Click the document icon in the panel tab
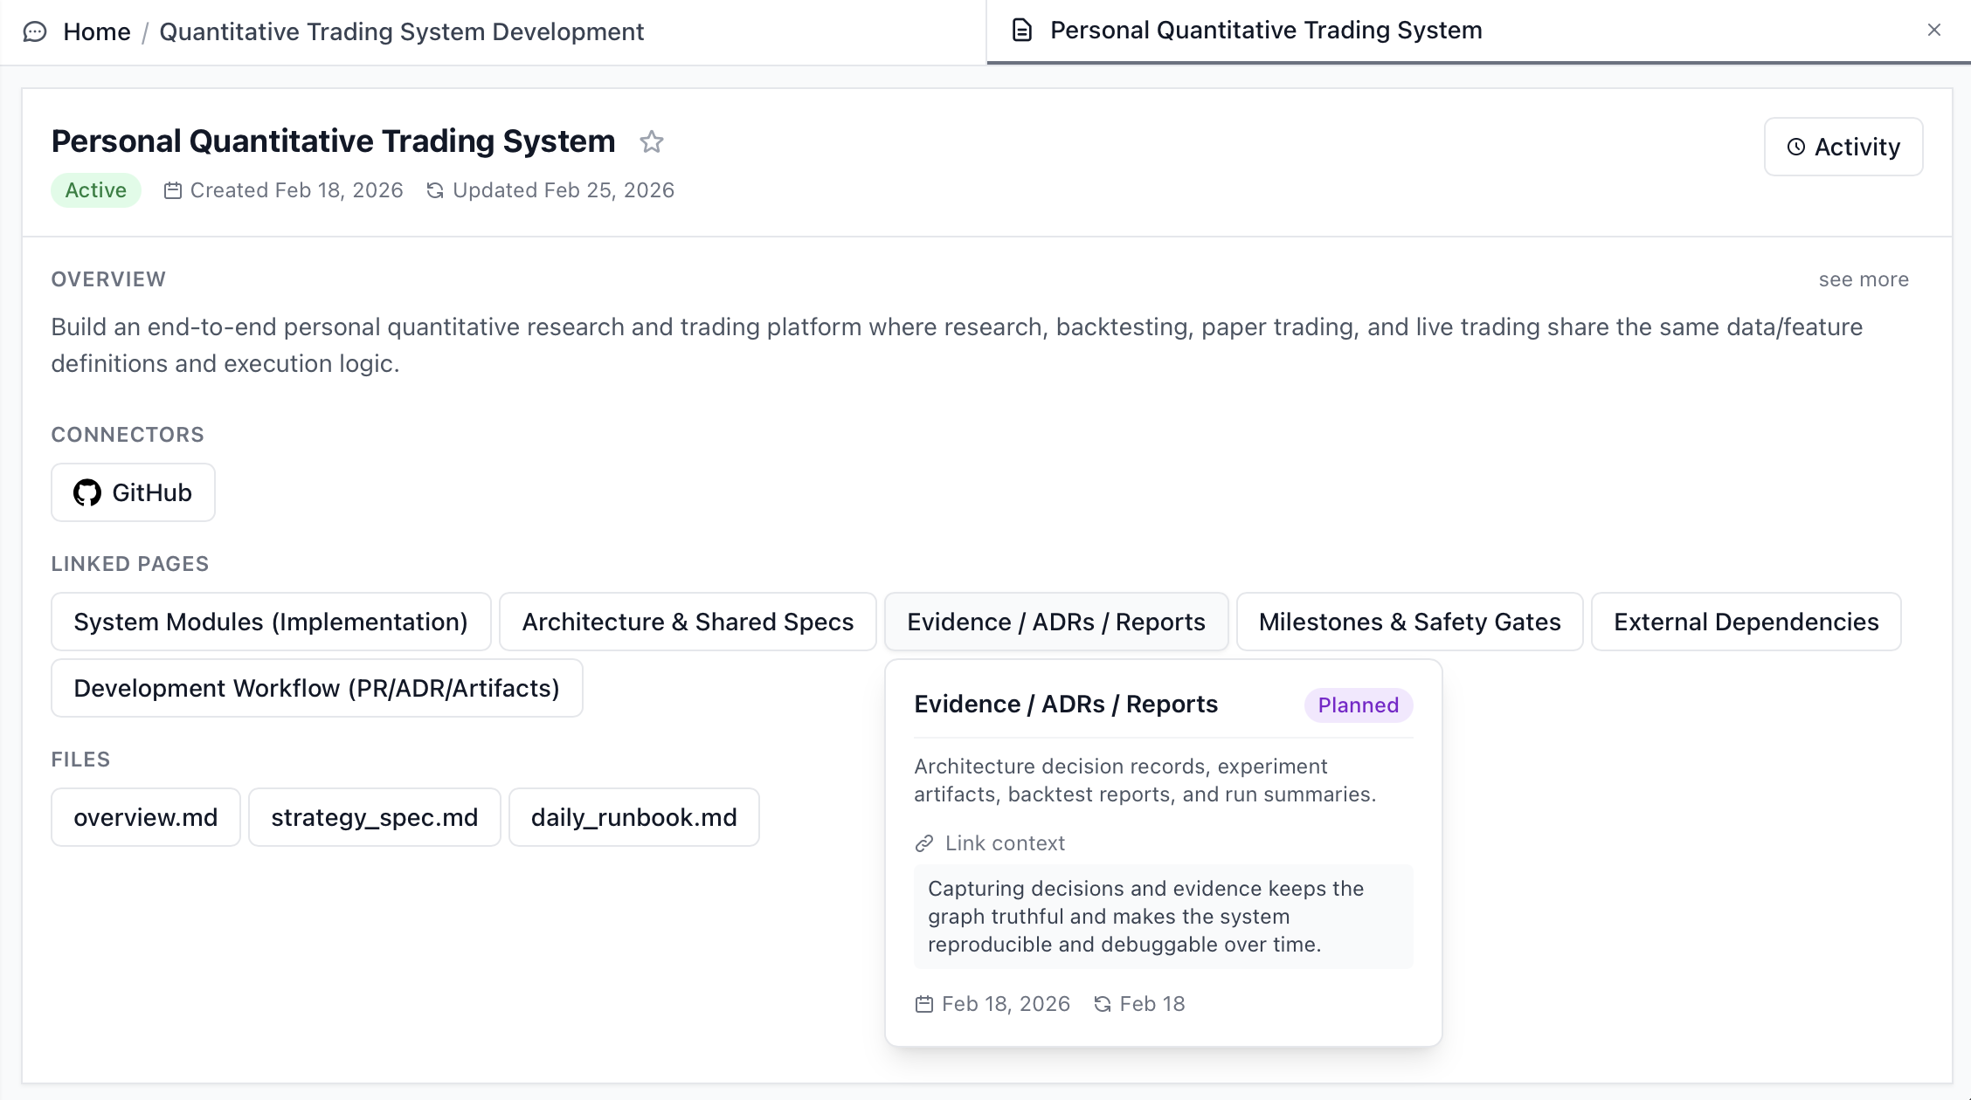Image resolution: width=1971 pixels, height=1100 pixels. (1021, 31)
